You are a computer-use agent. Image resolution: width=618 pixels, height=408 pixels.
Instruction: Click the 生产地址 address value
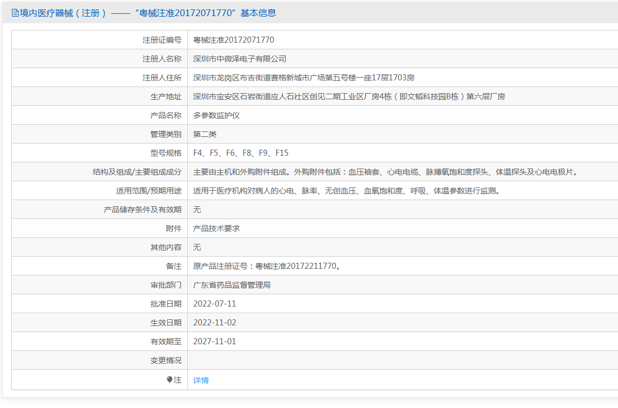tap(349, 96)
